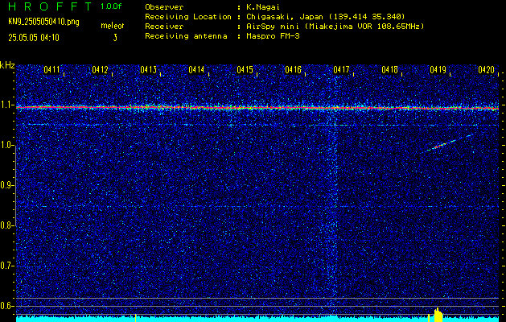Image resolution: width=506 pixels, height=322 pixels.
Task: Click the 0414 time axis label
Action: tap(196, 70)
